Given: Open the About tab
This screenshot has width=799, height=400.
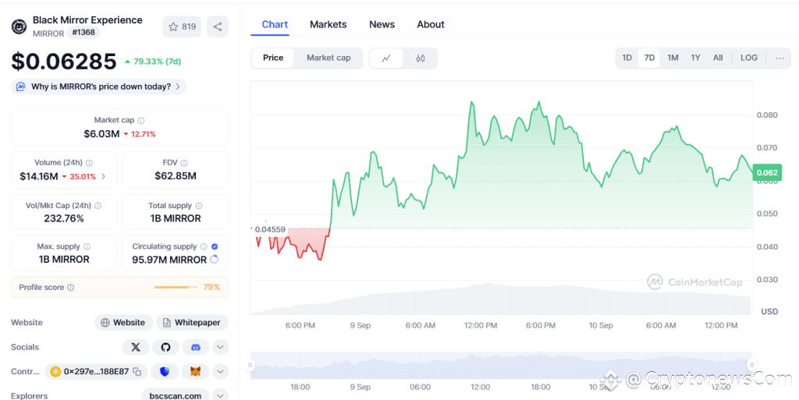Looking at the screenshot, I should pos(431,24).
